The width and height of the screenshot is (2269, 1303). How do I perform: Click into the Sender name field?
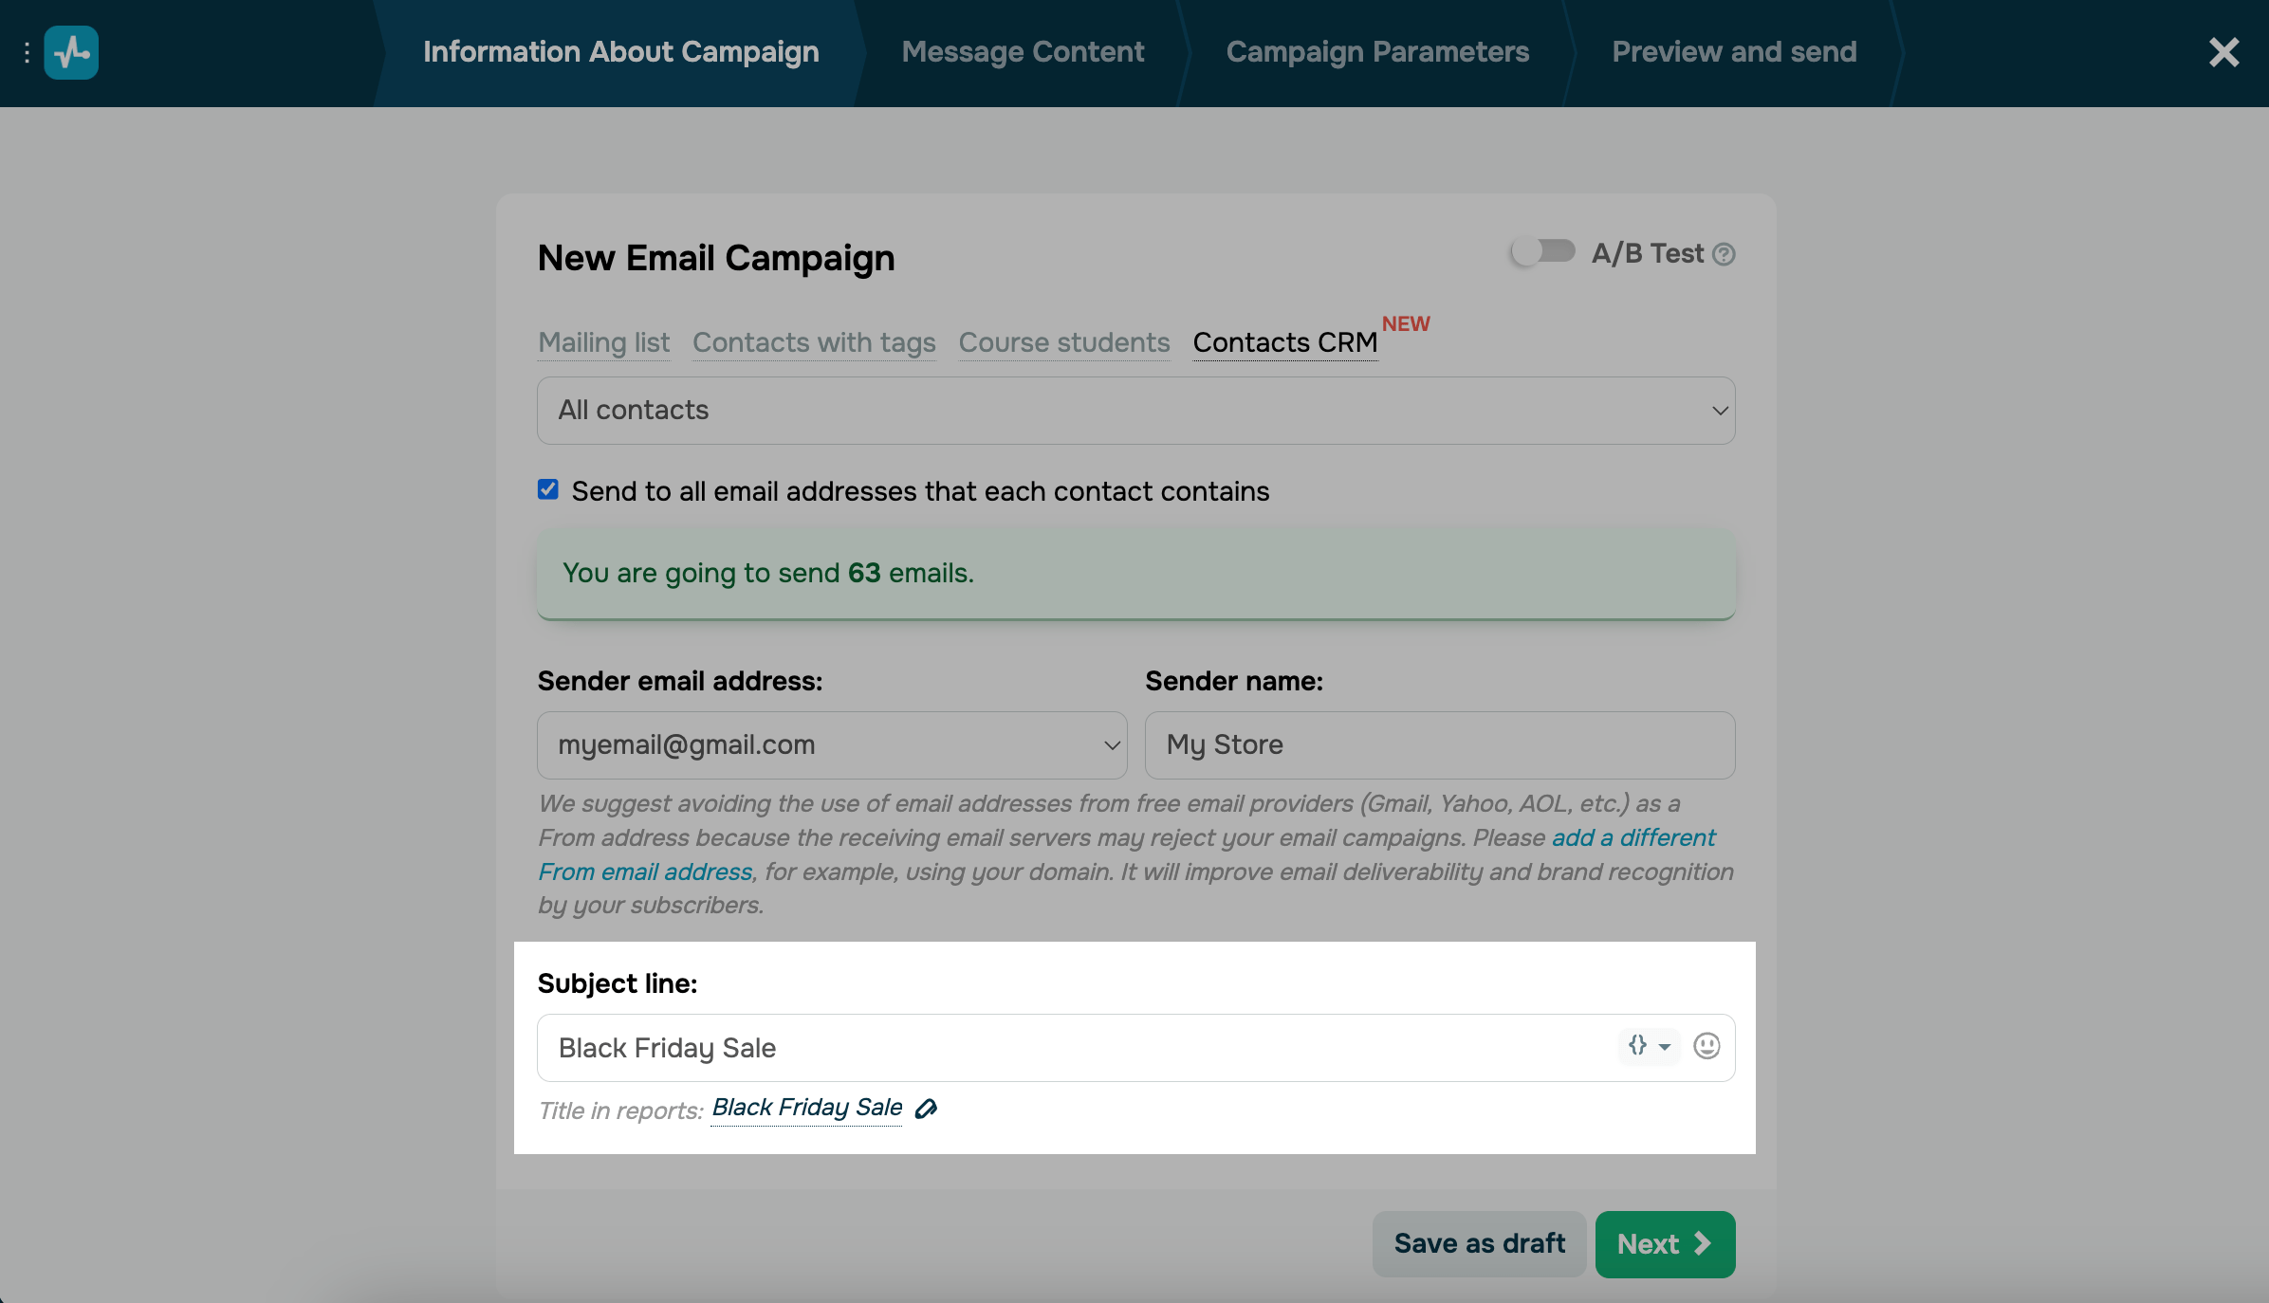click(1439, 745)
